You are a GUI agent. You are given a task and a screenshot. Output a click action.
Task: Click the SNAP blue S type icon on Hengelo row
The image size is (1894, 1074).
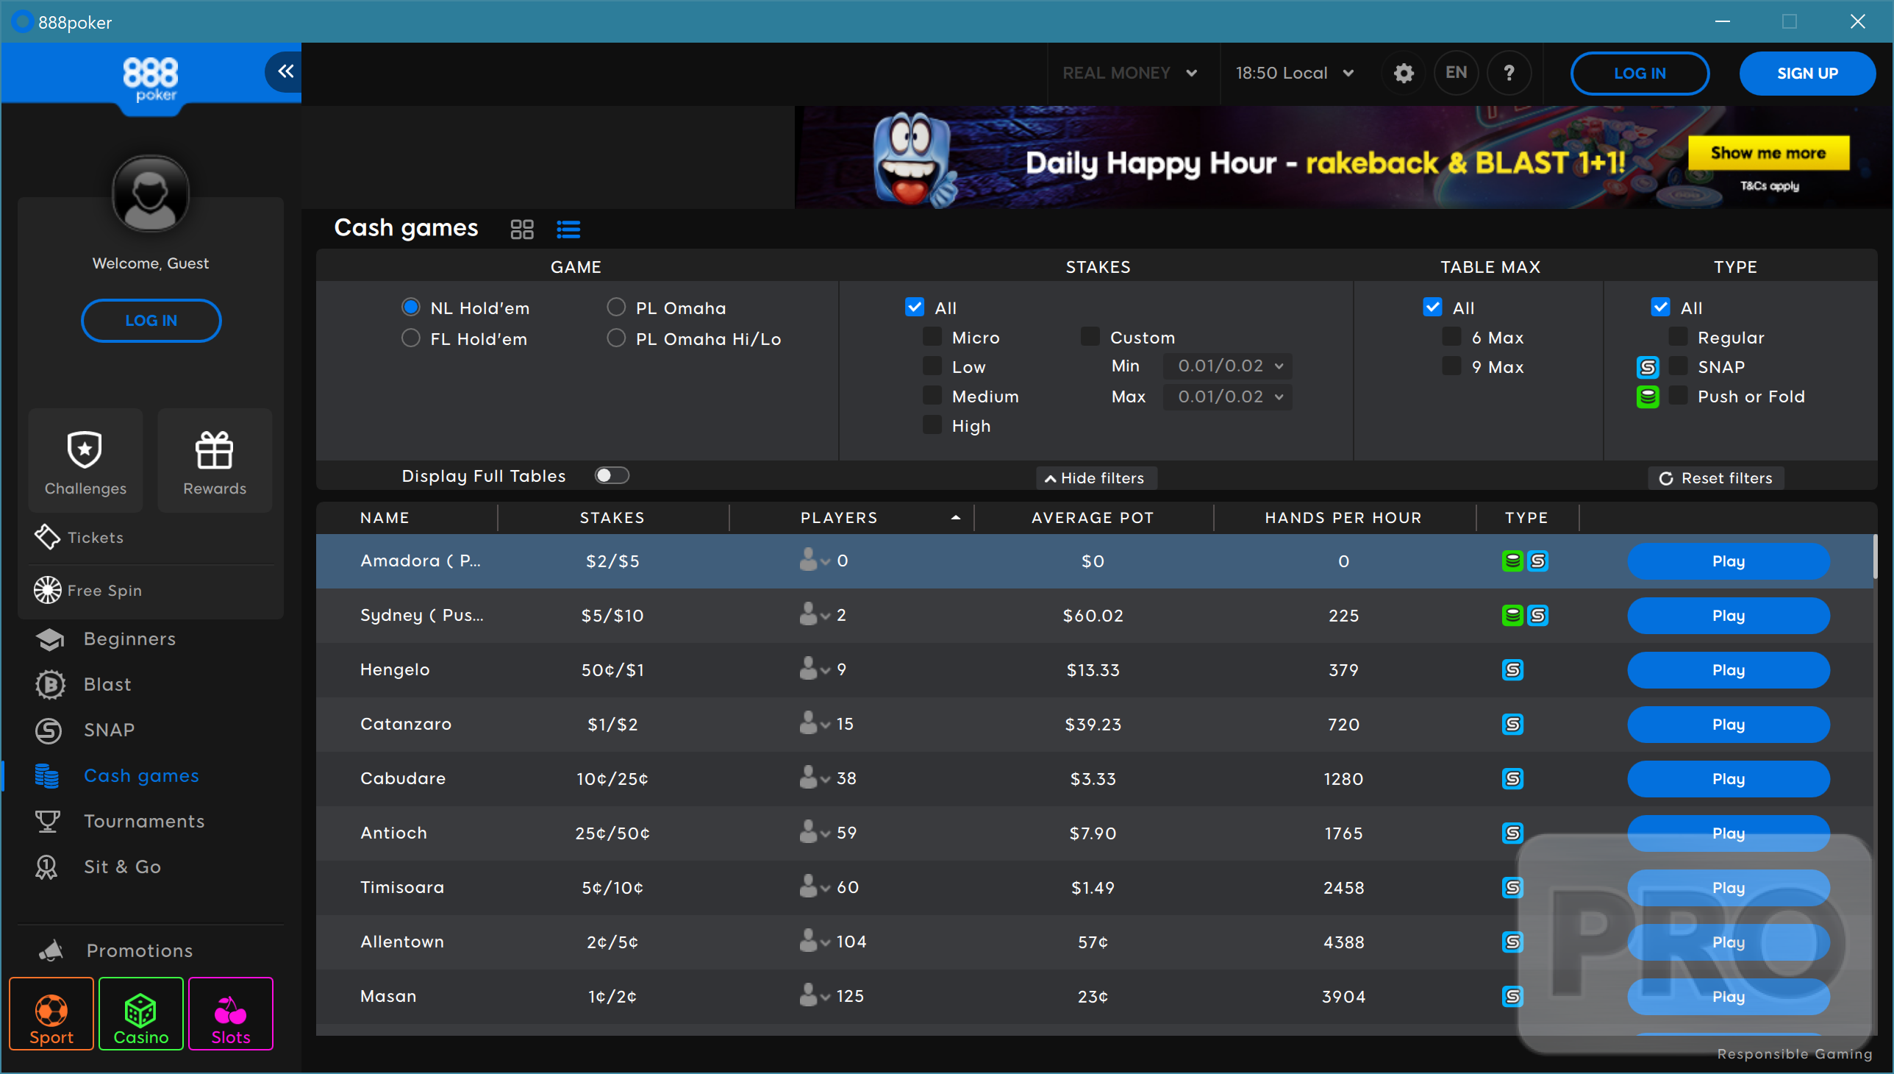coord(1512,669)
